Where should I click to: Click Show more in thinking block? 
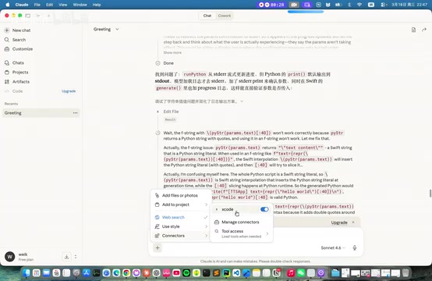pos(172,52)
